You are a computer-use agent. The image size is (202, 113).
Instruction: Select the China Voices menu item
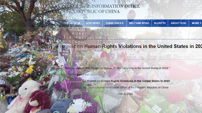coord(115,23)
